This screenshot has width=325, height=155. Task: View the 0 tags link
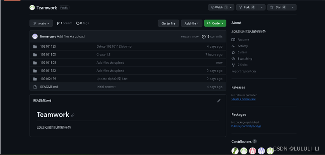[82, 23]
